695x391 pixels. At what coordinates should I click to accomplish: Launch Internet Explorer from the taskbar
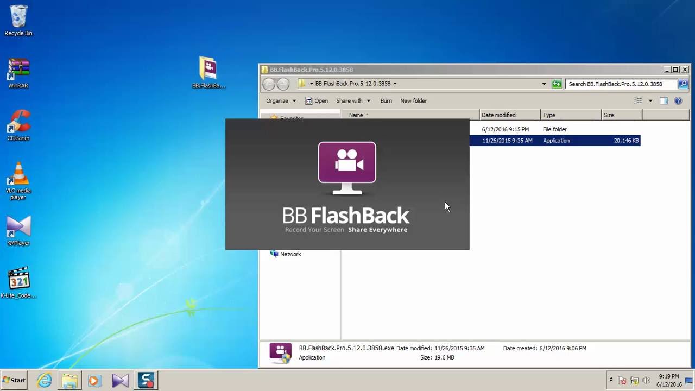point(45,380)
